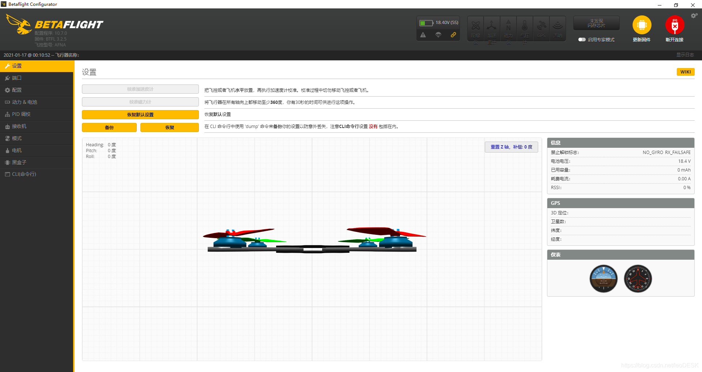Open the WIKI link button
Viewport: 702px width, 372px height.
click(685, 72)
